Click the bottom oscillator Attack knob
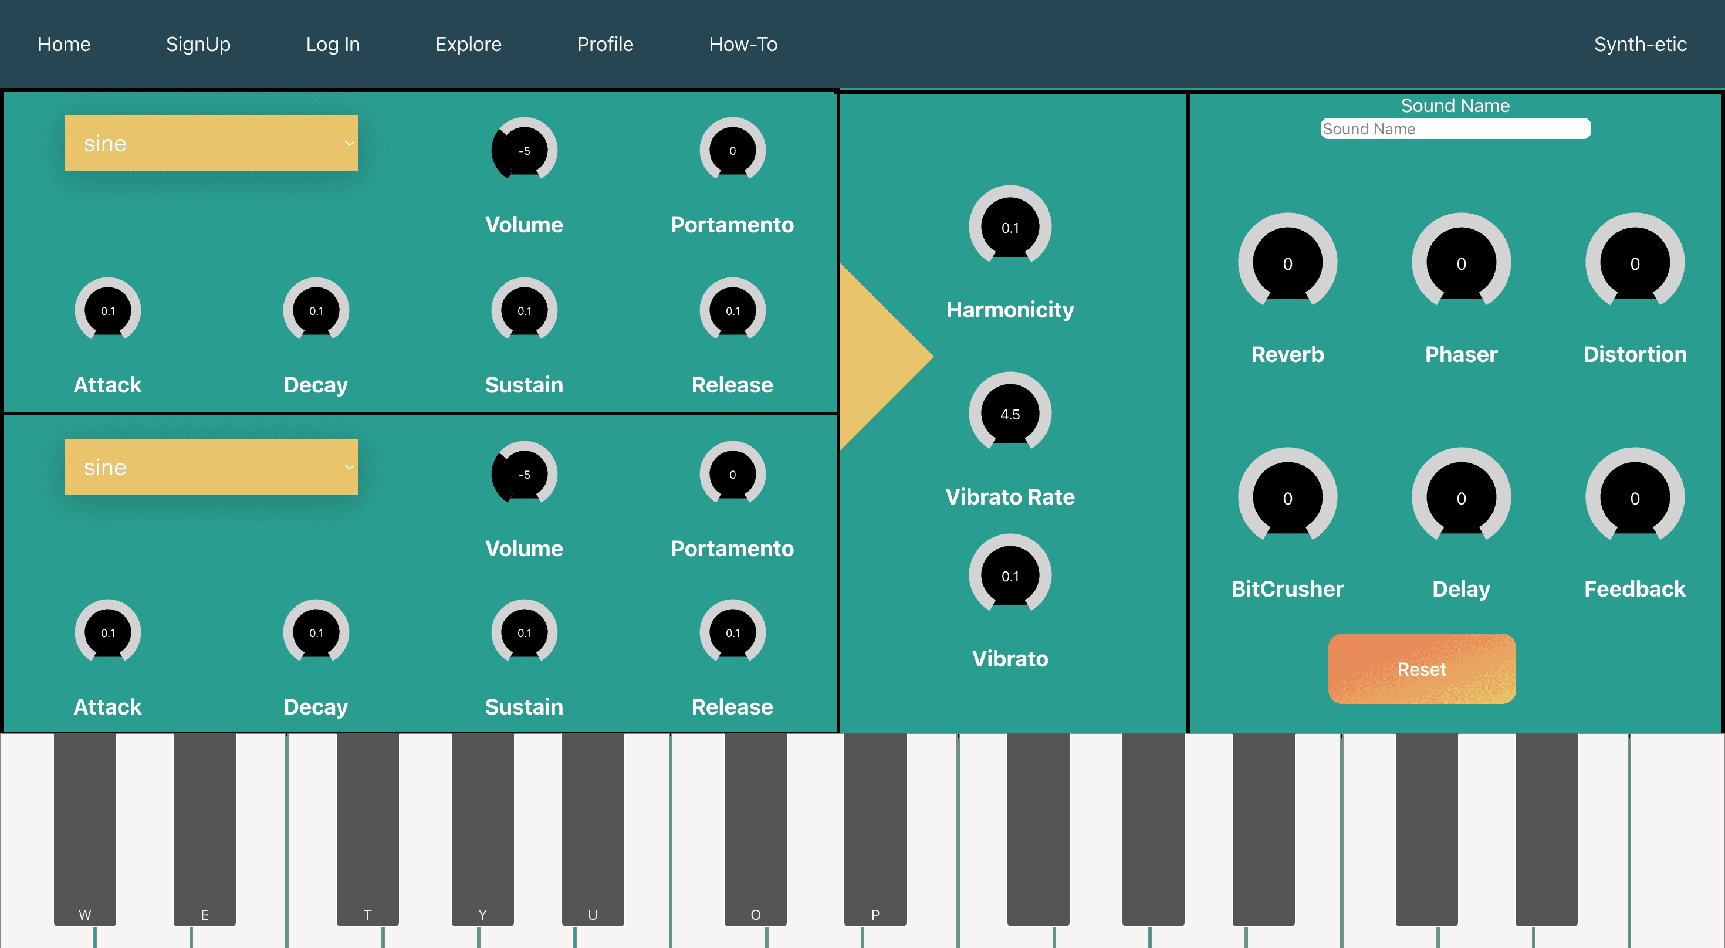This screenshot has height=948, width=1725. [107, 632]
